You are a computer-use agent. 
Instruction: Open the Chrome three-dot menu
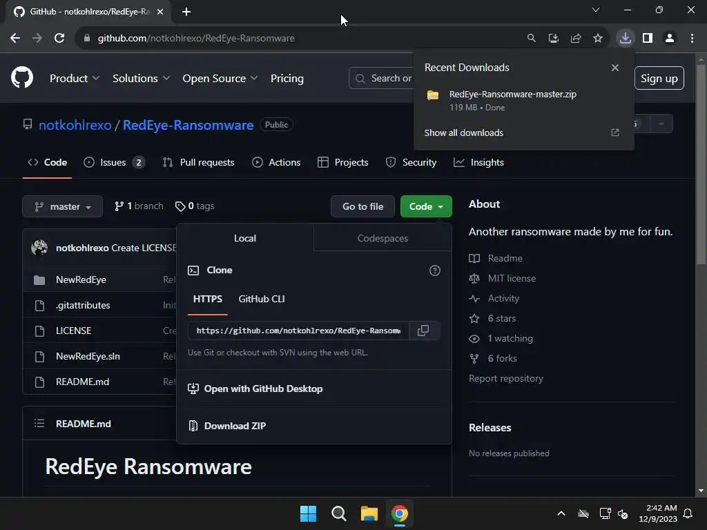692,38
